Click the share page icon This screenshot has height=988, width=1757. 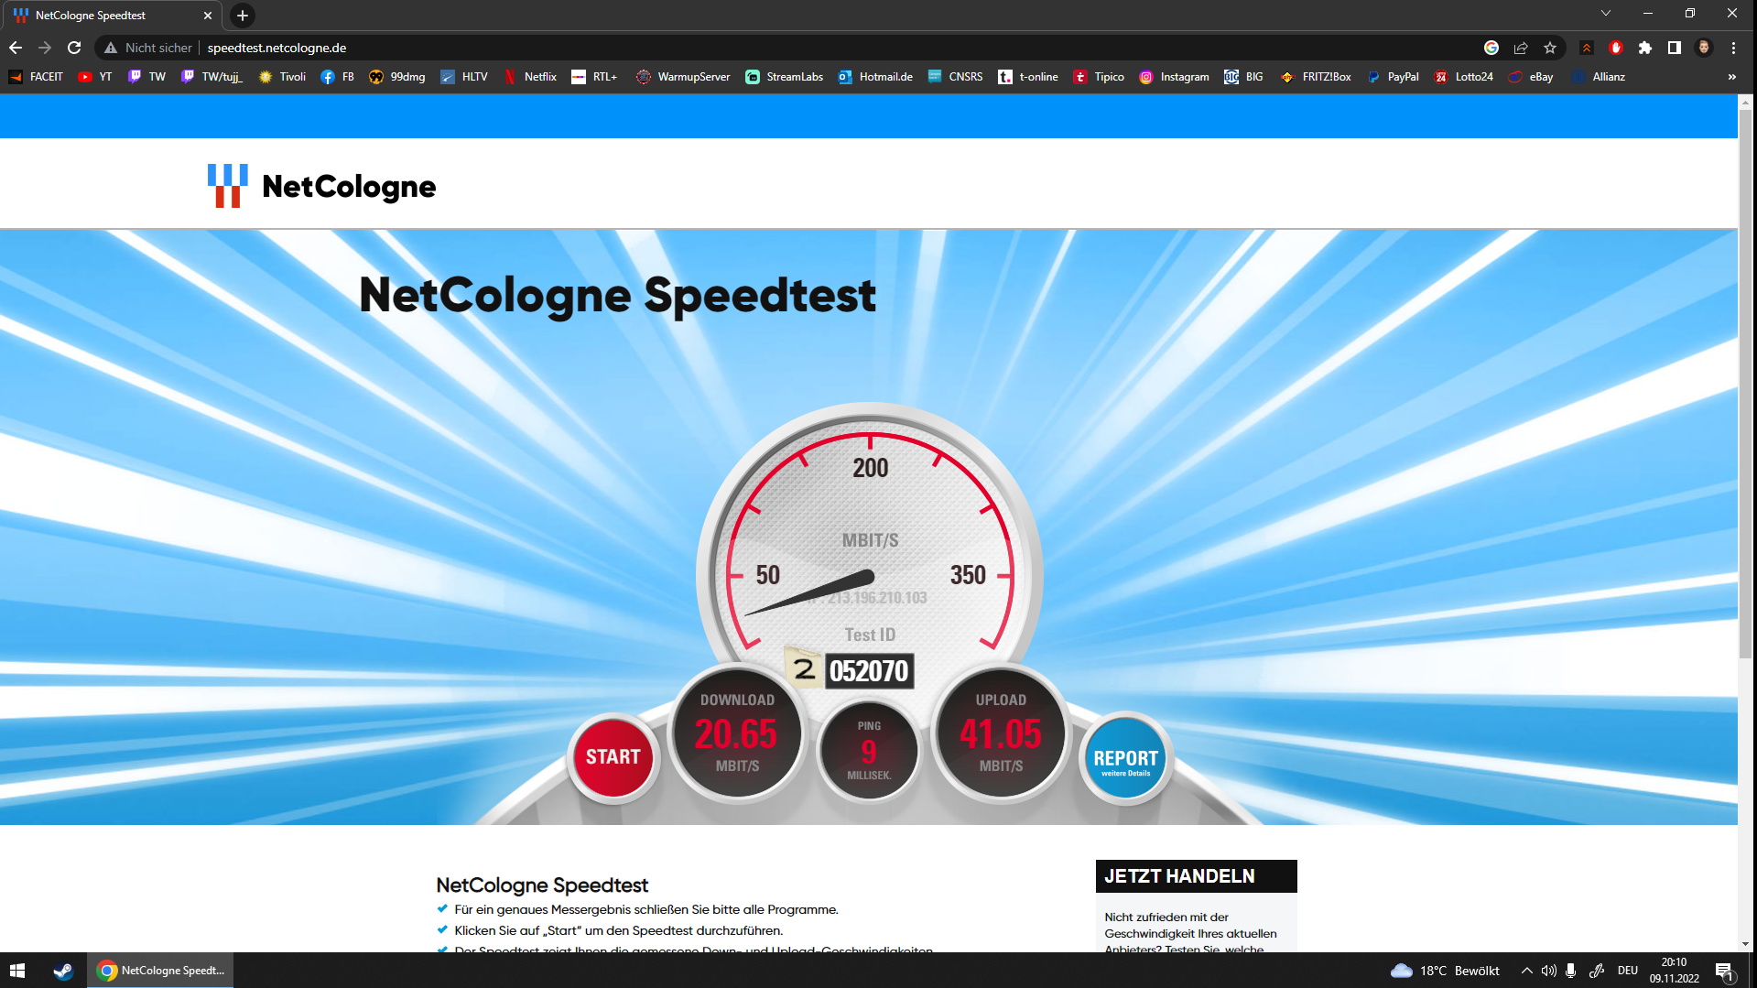tap(1521, 48)
